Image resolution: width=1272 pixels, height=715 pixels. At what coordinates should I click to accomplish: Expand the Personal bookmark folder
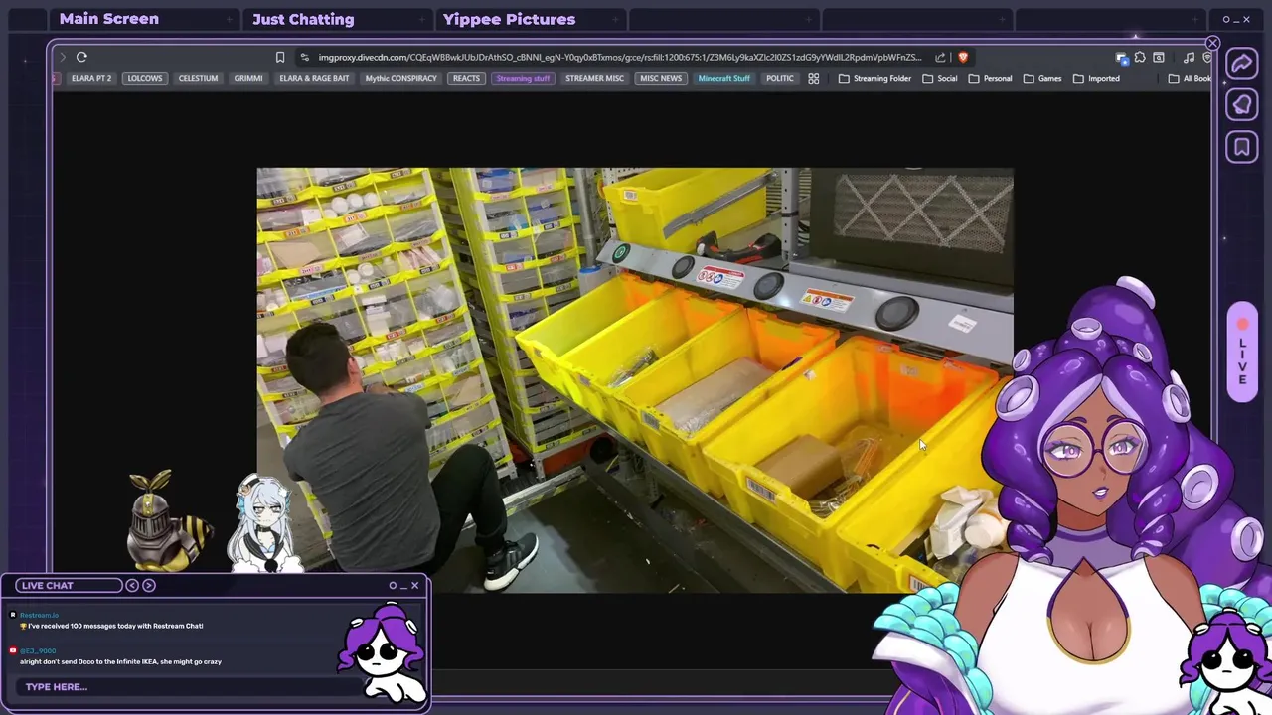point(990,78)
